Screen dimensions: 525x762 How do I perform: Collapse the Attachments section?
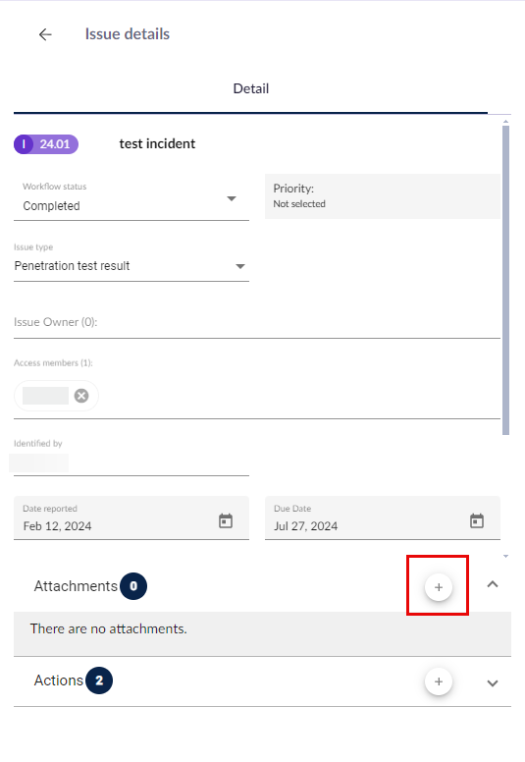tap(493, 584)
